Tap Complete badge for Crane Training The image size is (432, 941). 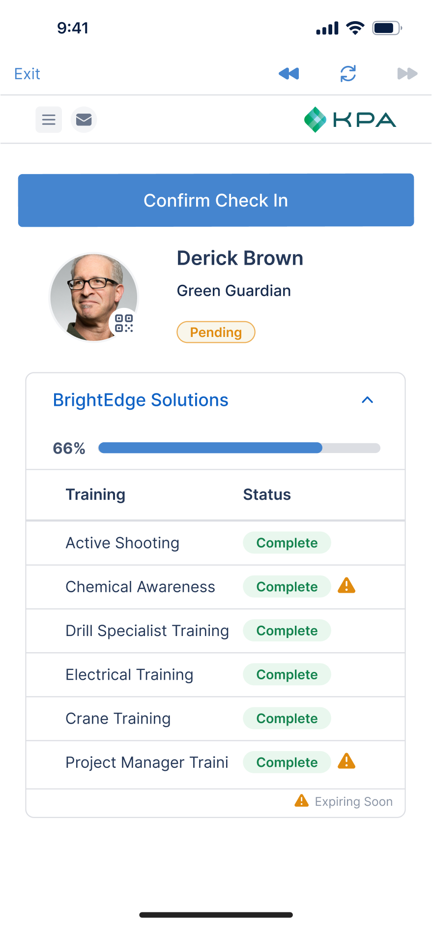tap(287, 718)
